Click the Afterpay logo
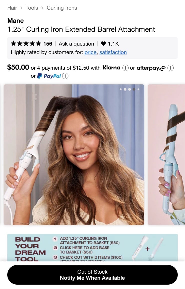Viewport: 185px width, 289px height. [x=151, y=68]
